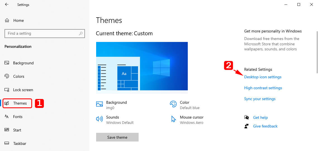
Task: Open Desktop icon settings link
Action: click(x=263, y=77)
